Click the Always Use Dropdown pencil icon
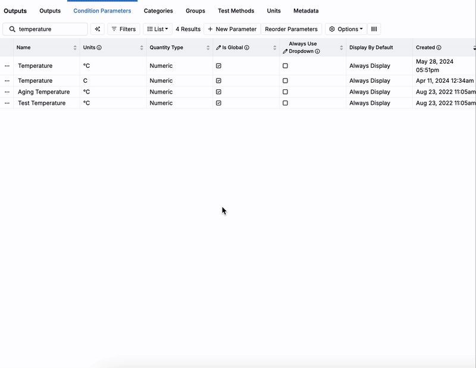The image size is (476, 368). point(285,51)
